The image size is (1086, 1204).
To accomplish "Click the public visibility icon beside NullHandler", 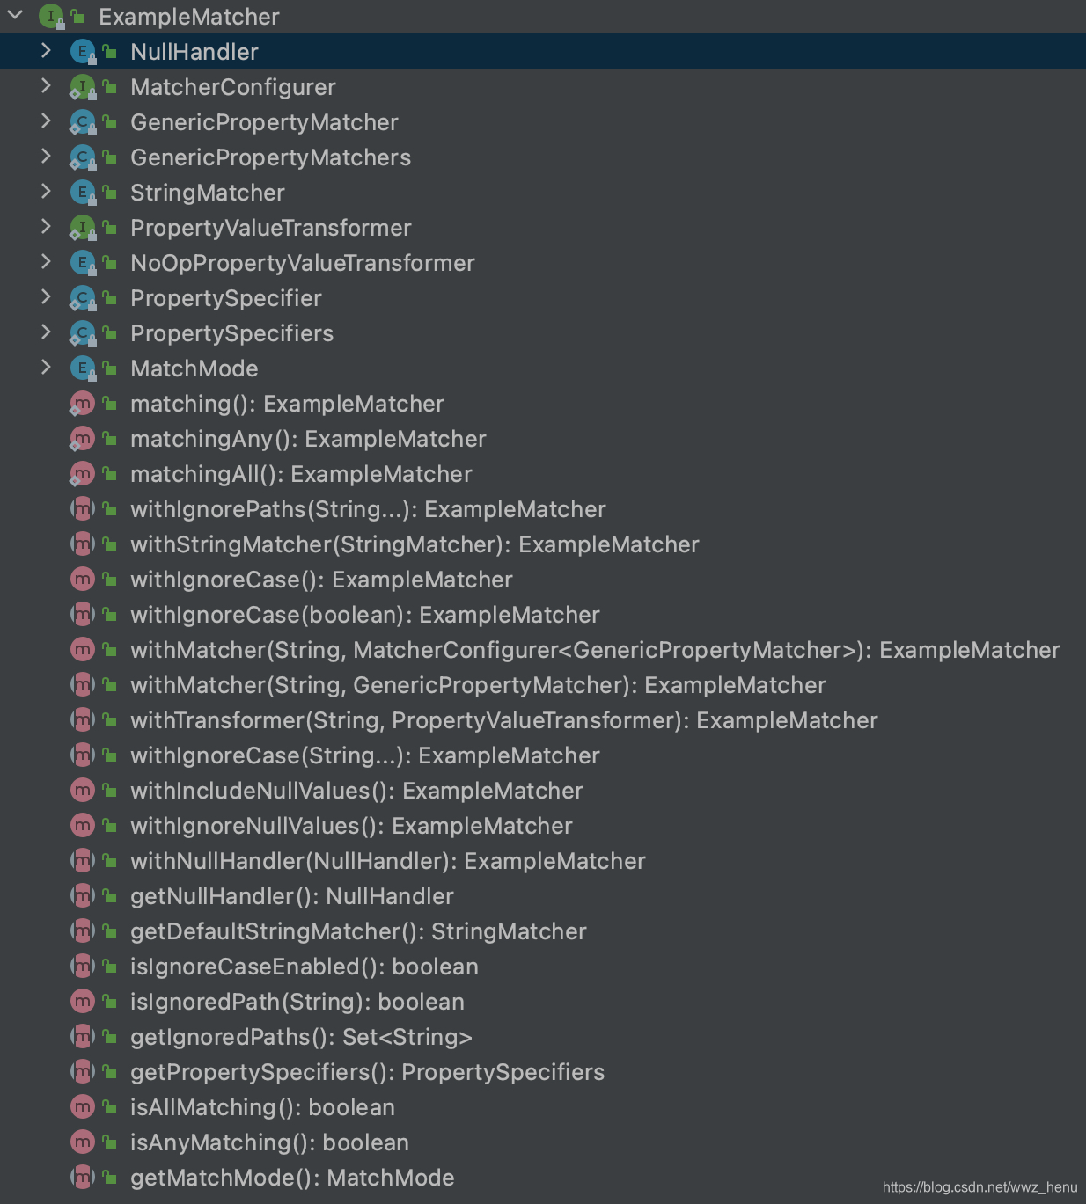I will coord(110,51).
